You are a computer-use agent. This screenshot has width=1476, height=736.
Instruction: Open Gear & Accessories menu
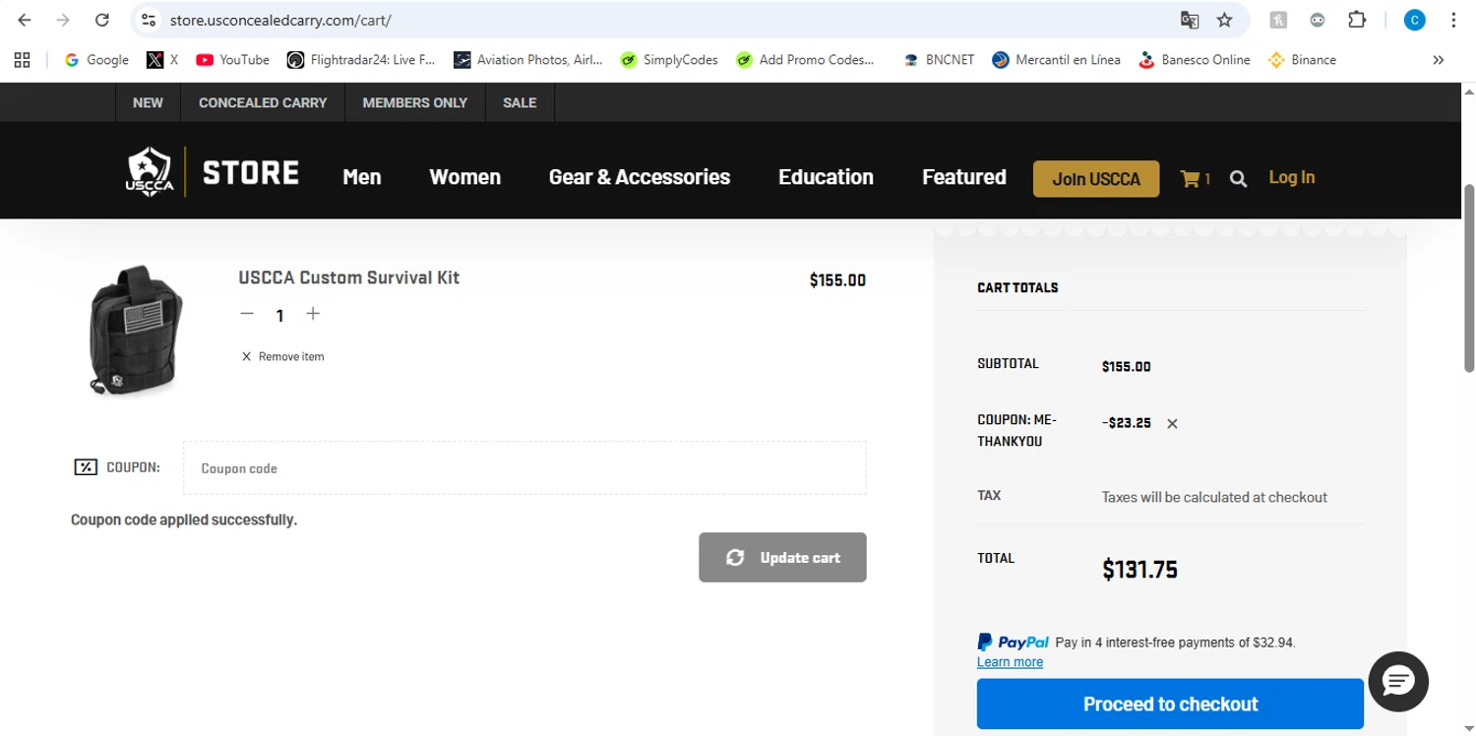pos(640,177)
